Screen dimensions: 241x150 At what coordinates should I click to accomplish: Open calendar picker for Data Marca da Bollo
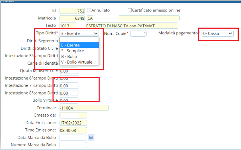(91, 138)
